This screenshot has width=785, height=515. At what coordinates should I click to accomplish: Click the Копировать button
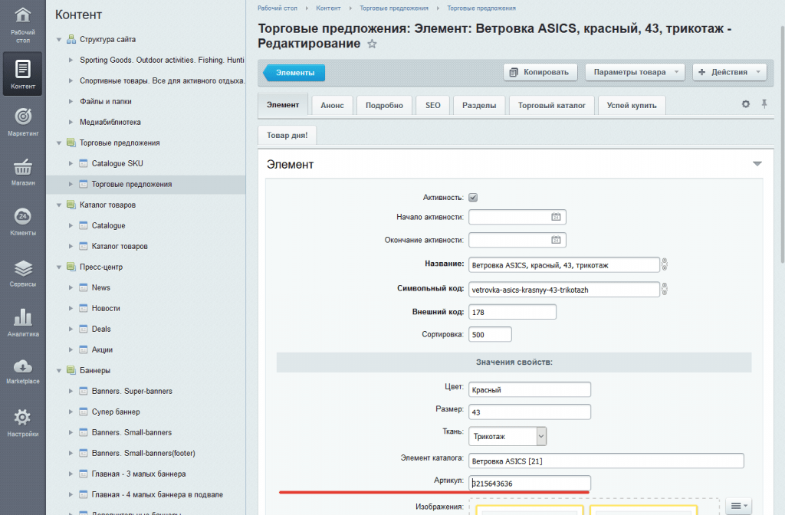pos(540,72)
